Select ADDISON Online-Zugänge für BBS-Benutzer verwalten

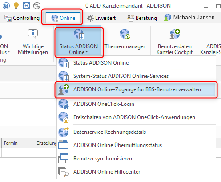coord(136,89)
